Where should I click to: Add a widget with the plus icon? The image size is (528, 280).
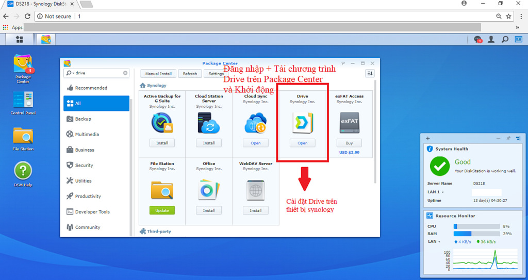tap(427, 138)
